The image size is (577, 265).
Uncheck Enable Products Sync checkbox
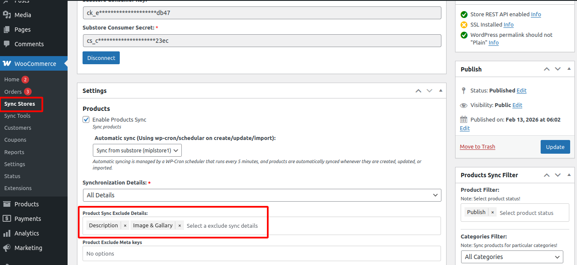[x=86, y=120]
